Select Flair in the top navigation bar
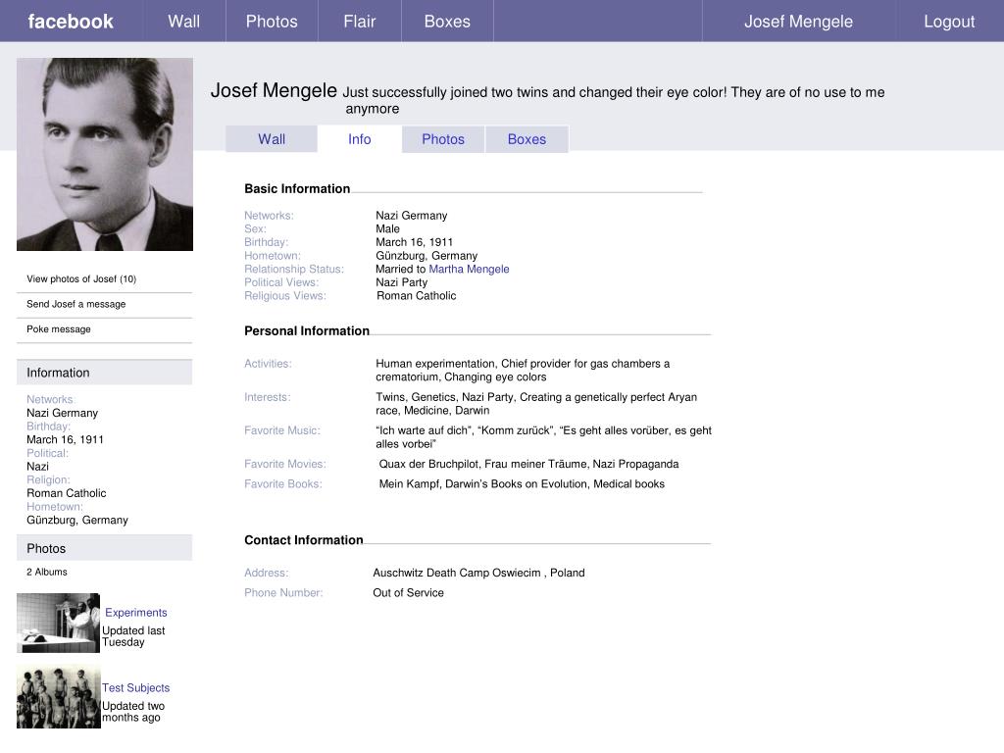 point(359,22)
